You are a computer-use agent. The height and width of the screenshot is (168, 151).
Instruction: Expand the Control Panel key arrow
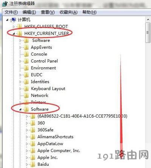click(20, 61)
